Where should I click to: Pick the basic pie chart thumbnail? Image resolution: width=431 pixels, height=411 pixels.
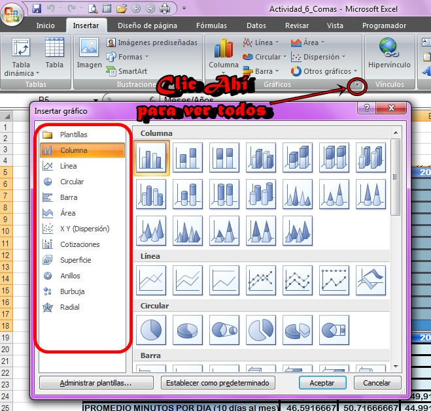click(151, 330)
